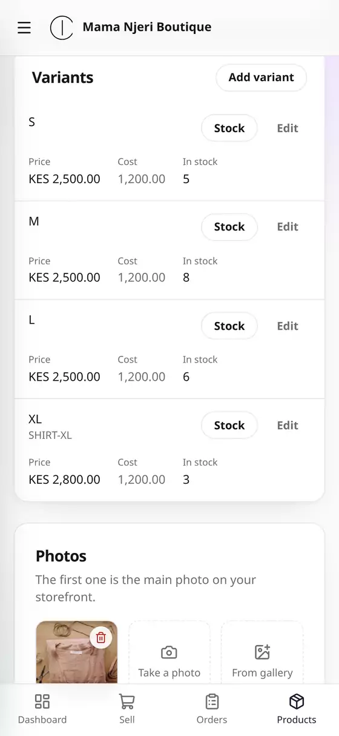
Task: Click Add variant button
Action: point(261,78)
